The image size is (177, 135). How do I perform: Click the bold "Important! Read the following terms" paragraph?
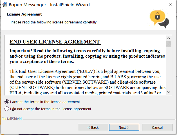click(87, 56)
